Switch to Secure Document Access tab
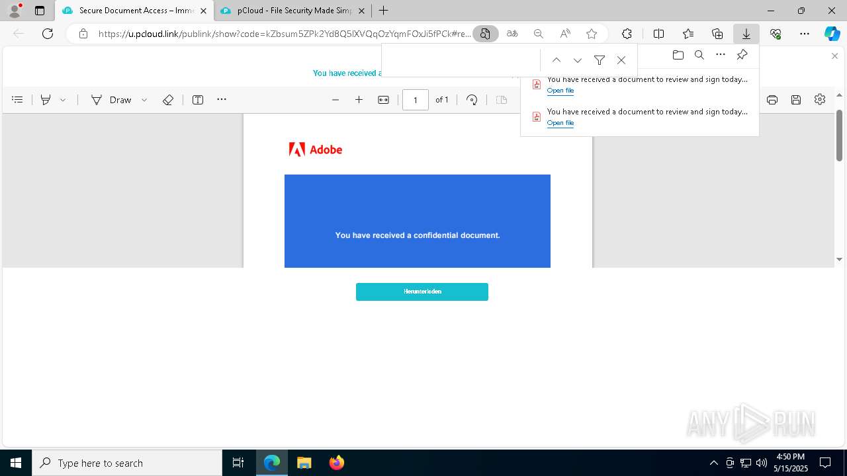The image size is (847, 476). pos(134,11)
